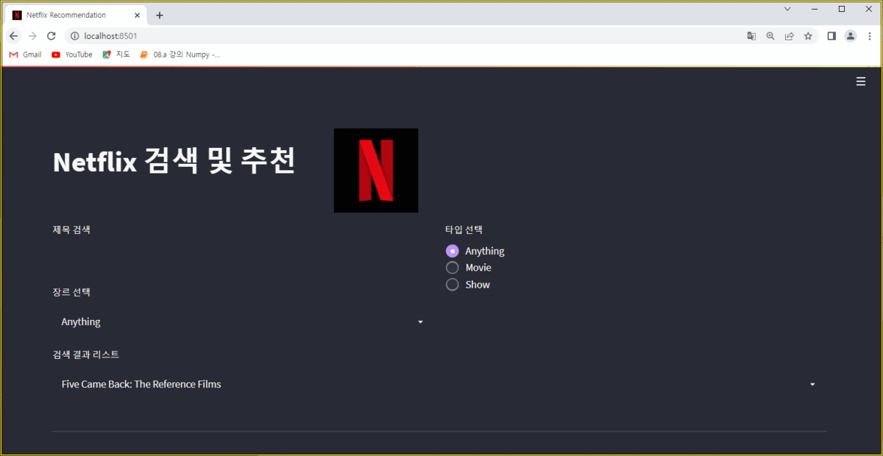883x456 pixels.
Task: Open the browser profile avatar icon
Action: tap(850, 35)
